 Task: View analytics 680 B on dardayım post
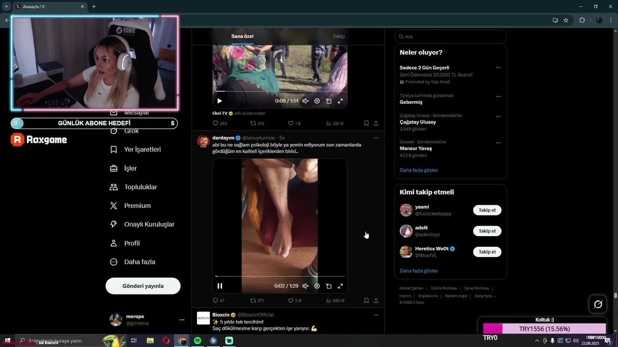coord(335,300)
